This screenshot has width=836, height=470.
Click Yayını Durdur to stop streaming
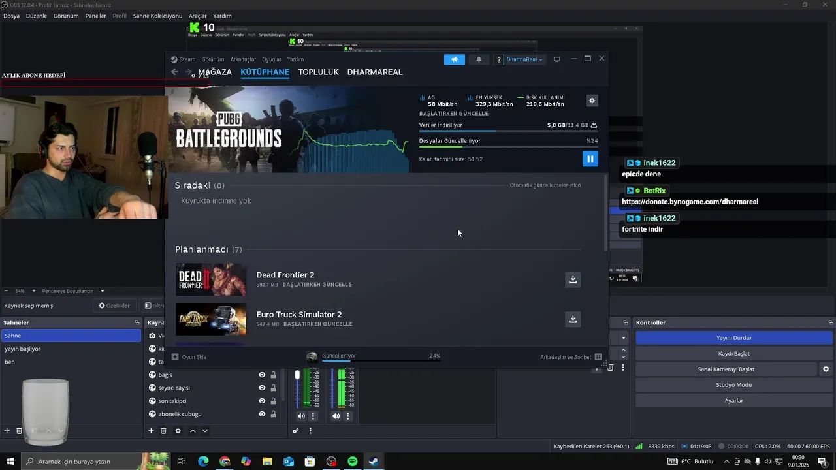click(x=733, y=338)
